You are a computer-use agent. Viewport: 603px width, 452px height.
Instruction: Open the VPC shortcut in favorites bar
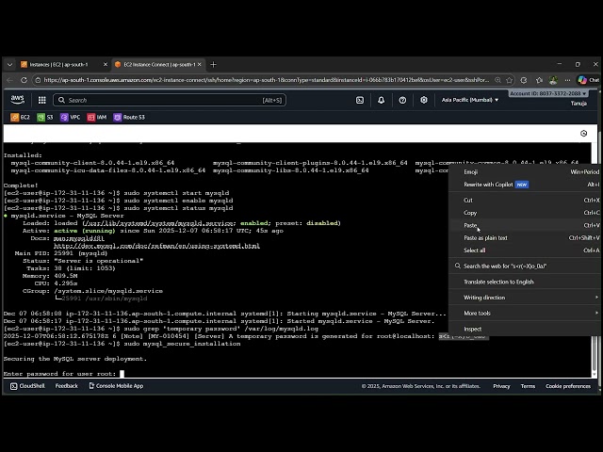coord(71,117)
